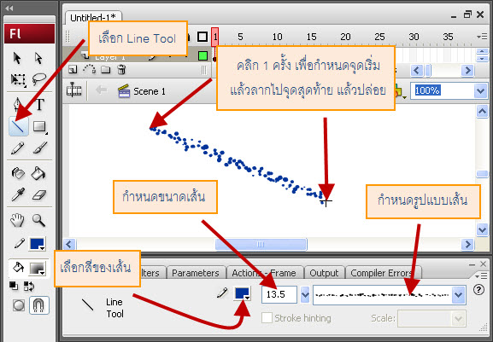Screen dimensions: 493x342
Task: Select the Line tool in the toolbox
Action: 19,127
